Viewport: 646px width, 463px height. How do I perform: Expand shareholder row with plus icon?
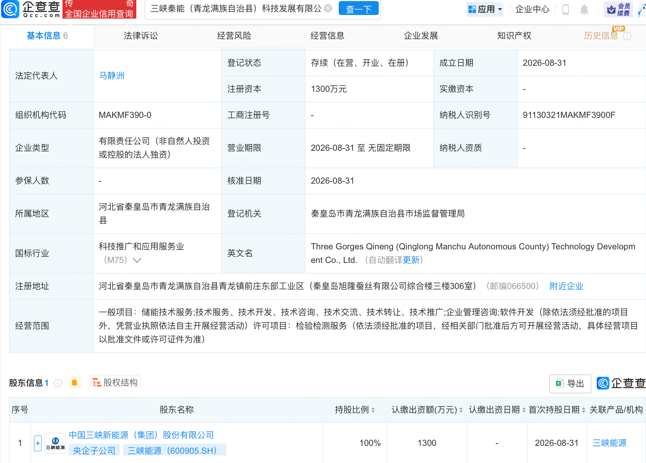click(x=37, y=443)
